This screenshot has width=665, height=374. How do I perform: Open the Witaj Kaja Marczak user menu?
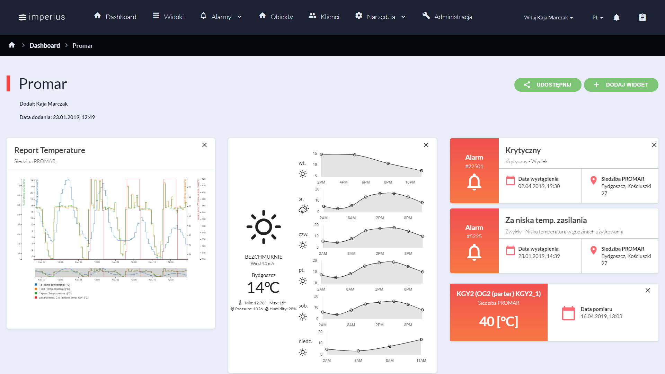point(548,17)
